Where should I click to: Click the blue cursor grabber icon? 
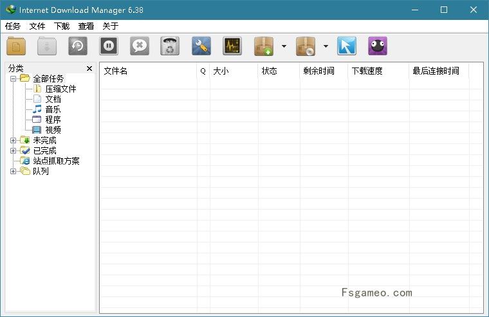pyautogui.click(x=346, y=46)
